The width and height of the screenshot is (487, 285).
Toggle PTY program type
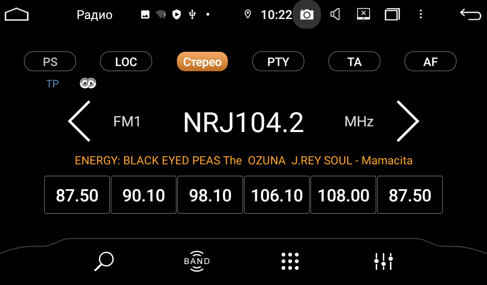[278, 61]
